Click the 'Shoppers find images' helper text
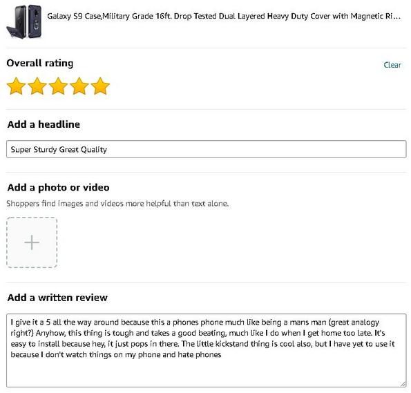Image resolution: width=411 pixels, height=393 pixels. [117, 204]
